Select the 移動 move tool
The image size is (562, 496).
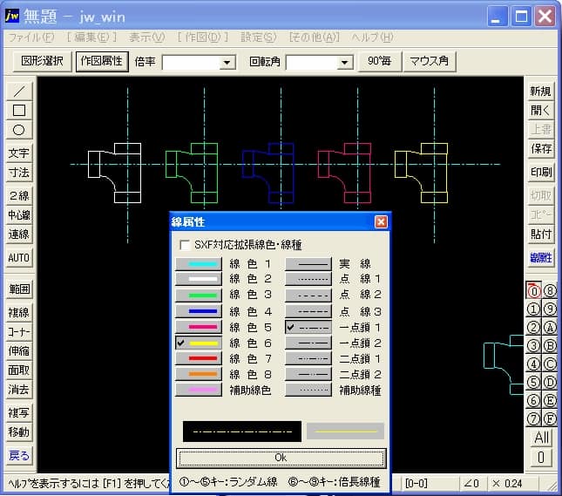pyautogui.click(x=19, y=432)
